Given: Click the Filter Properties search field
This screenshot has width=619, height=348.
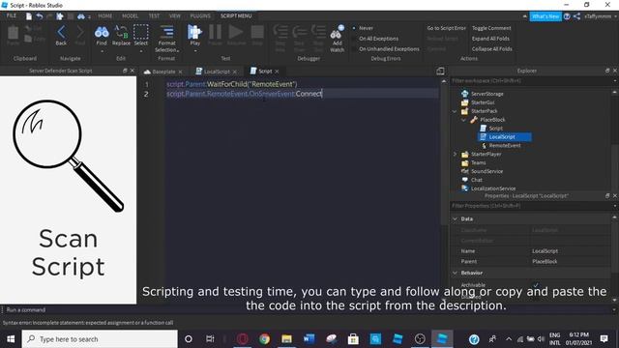Looking at the screenshot, I should tap(531, 206).
